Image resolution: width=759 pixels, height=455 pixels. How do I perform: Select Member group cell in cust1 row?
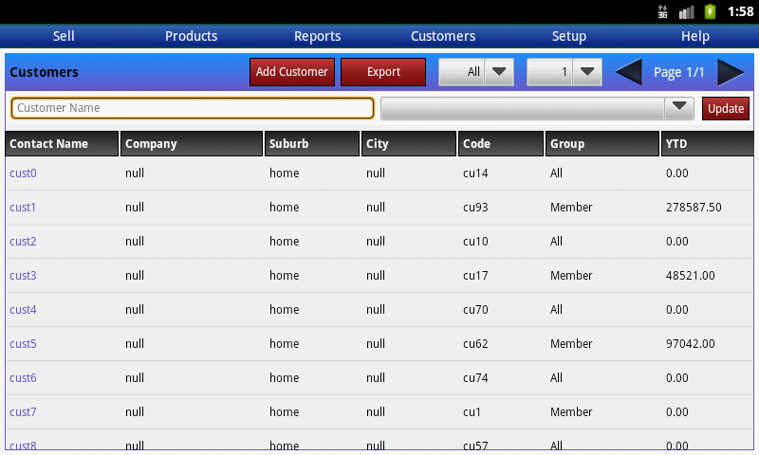pyautogui.click(x=571, y=208)
